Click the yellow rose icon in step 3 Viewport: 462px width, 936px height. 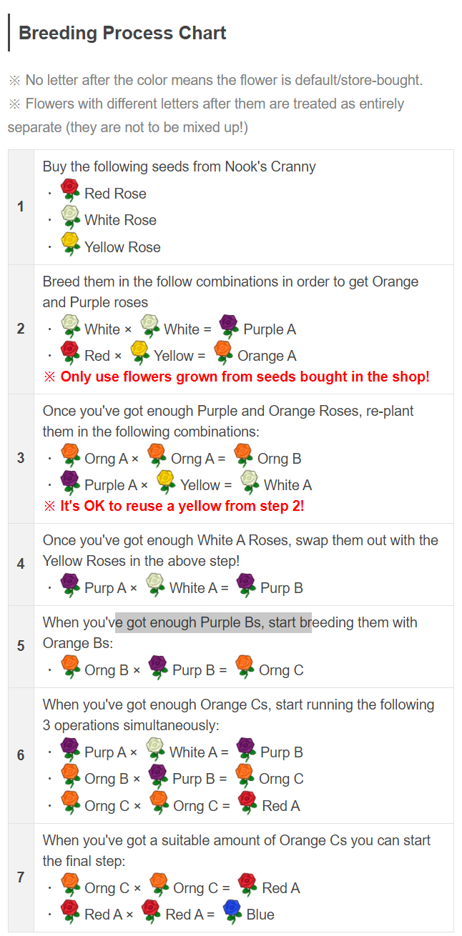click(x=166, y=482)
